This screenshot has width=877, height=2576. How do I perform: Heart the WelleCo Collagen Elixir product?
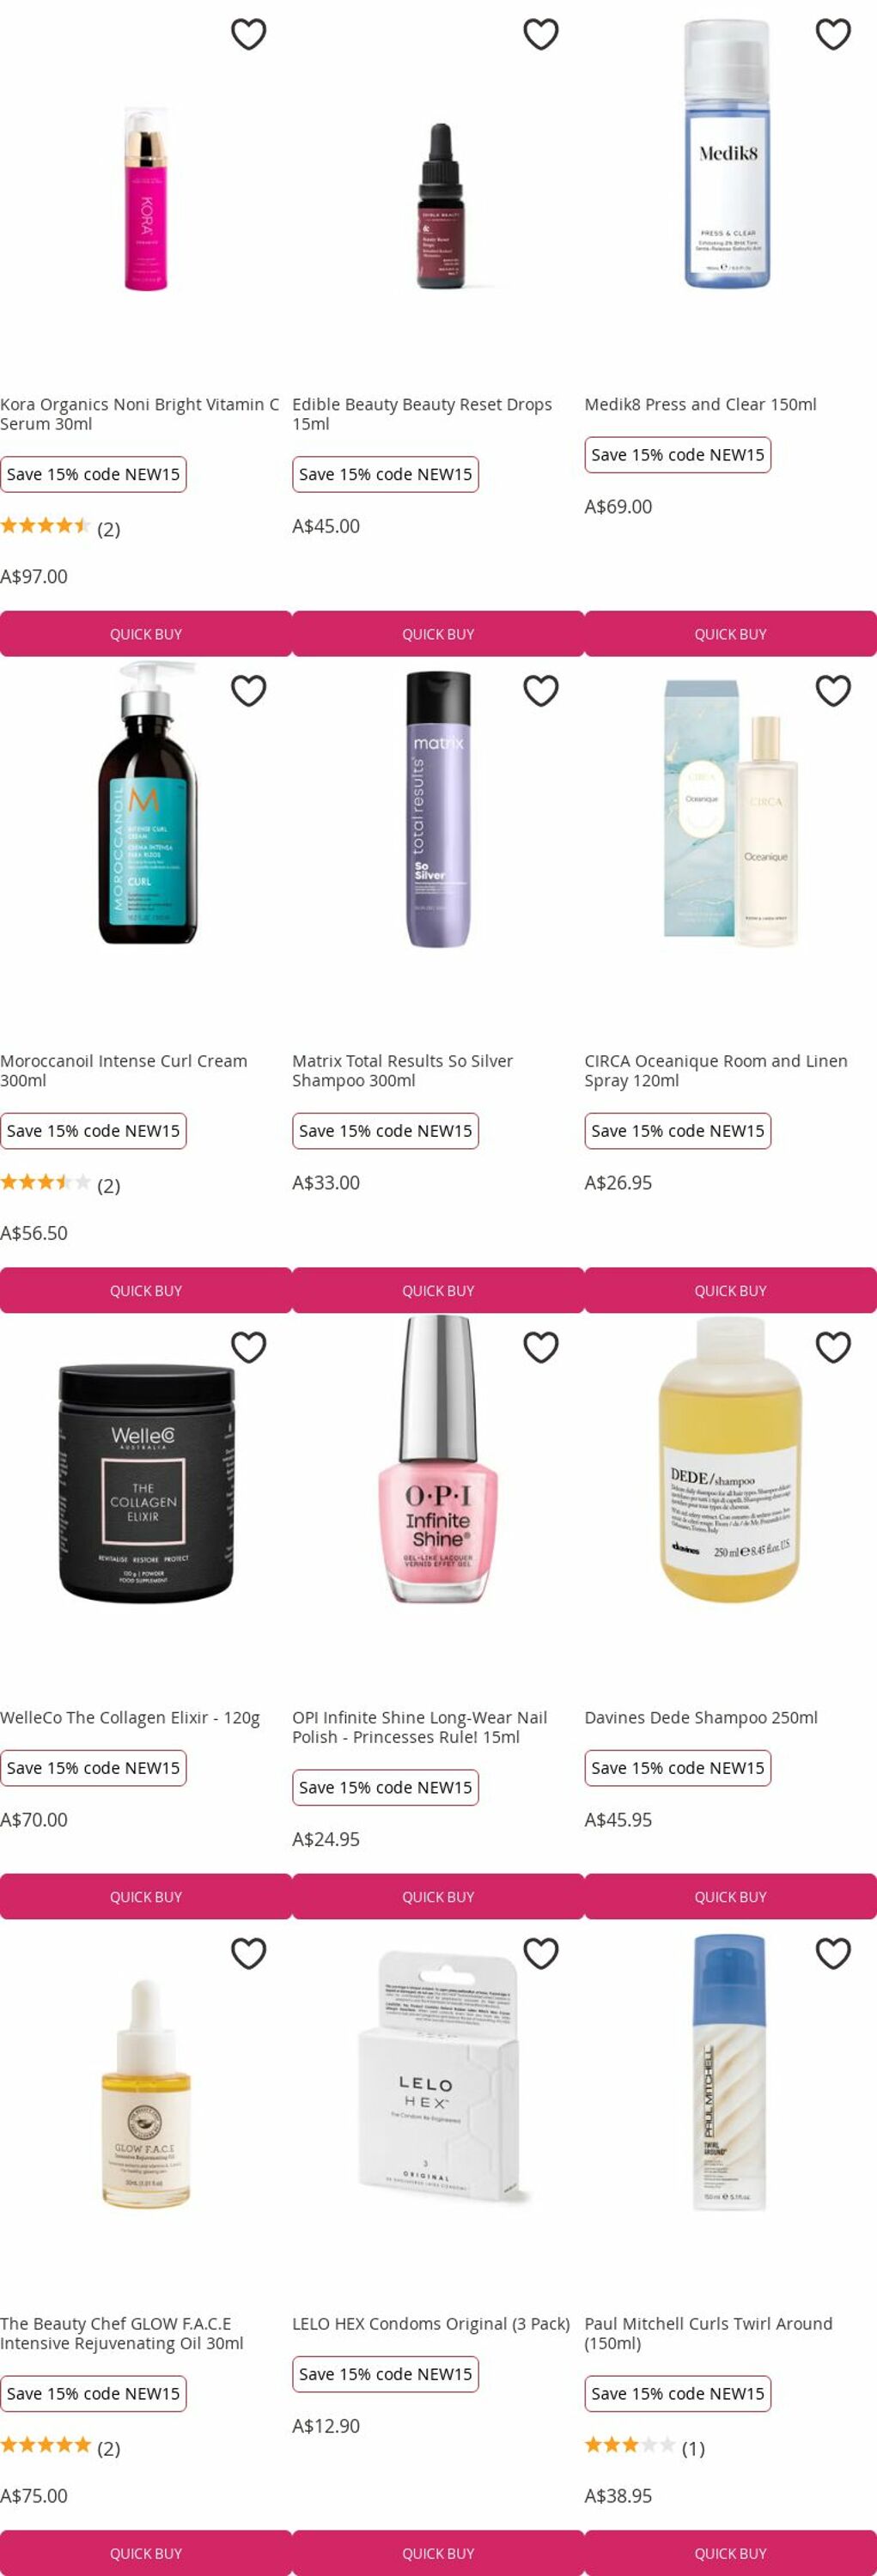[248, 1347]
